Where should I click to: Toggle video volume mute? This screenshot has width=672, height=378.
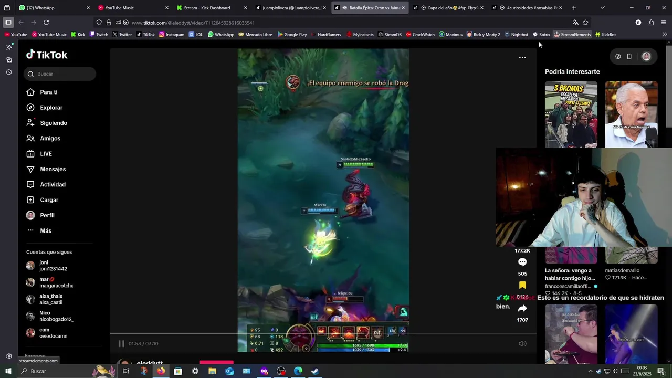(522, 344)
